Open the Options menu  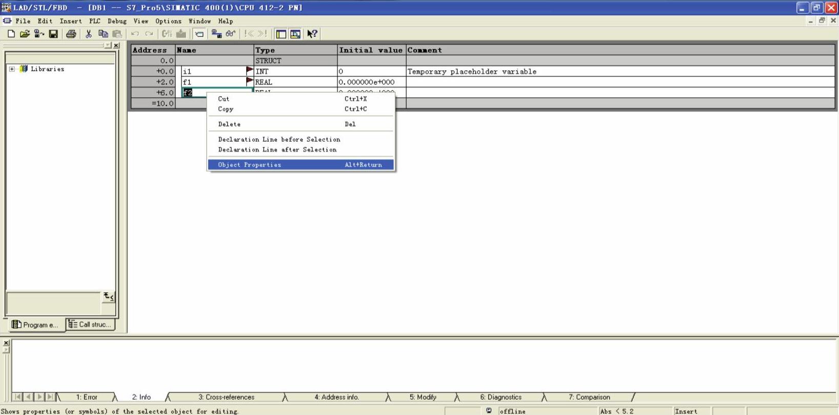168,21
